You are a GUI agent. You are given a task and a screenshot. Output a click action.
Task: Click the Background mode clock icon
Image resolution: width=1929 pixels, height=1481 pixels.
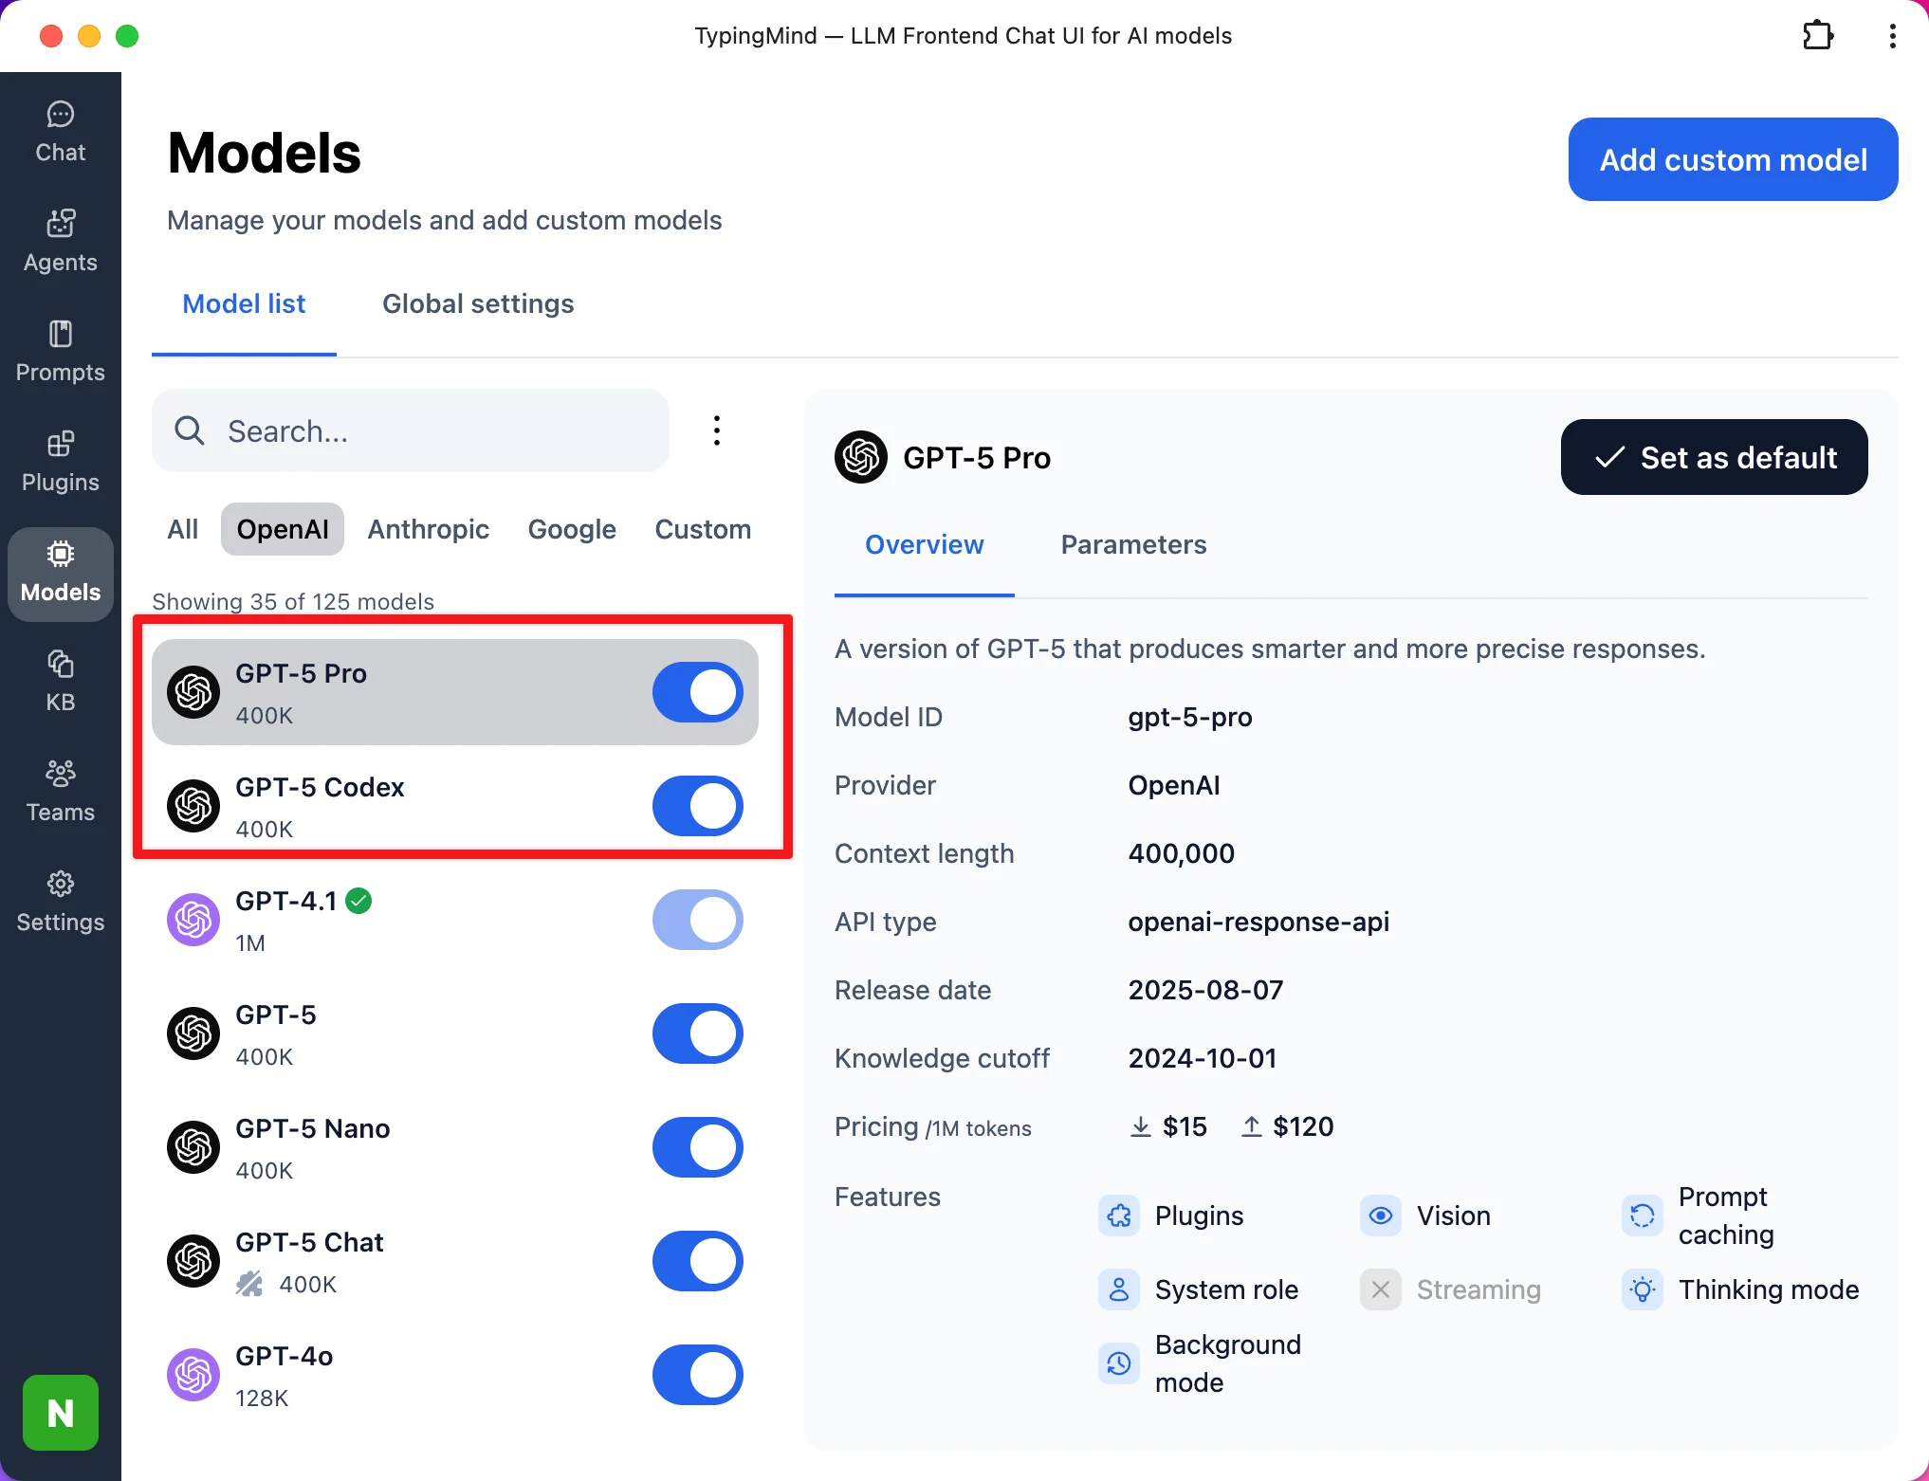1119,1363
